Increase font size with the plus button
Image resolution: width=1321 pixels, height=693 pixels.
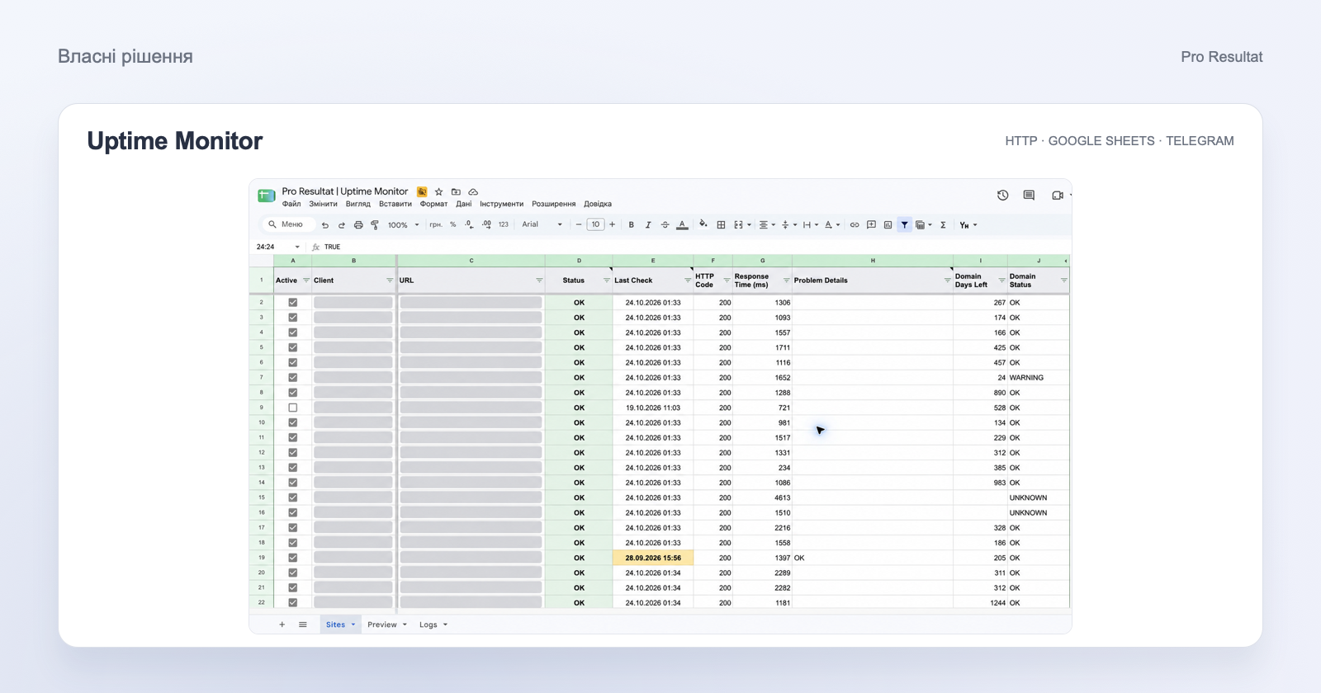(612, 224)
